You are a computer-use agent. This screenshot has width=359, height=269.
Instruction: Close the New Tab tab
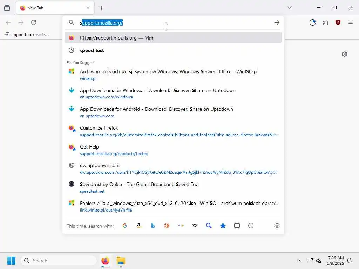tap(88, 8)
